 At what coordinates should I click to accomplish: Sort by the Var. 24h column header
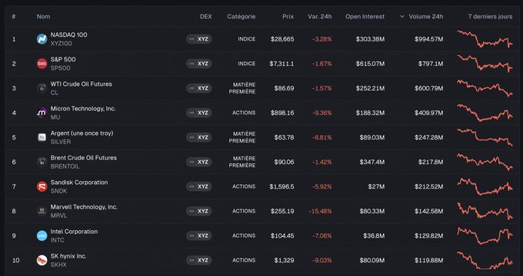coord(319,17)
